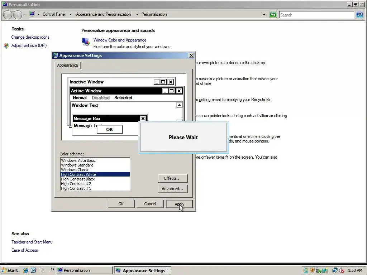This screenshot has height=275, width=367.
Task: Click the Apply button in Appearance Settings
Action: point(179,204)
